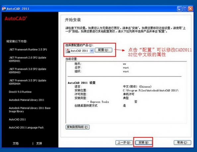
Task: Select .NET Framework Runtime 3.5 SP1 item
Action: 28,50
